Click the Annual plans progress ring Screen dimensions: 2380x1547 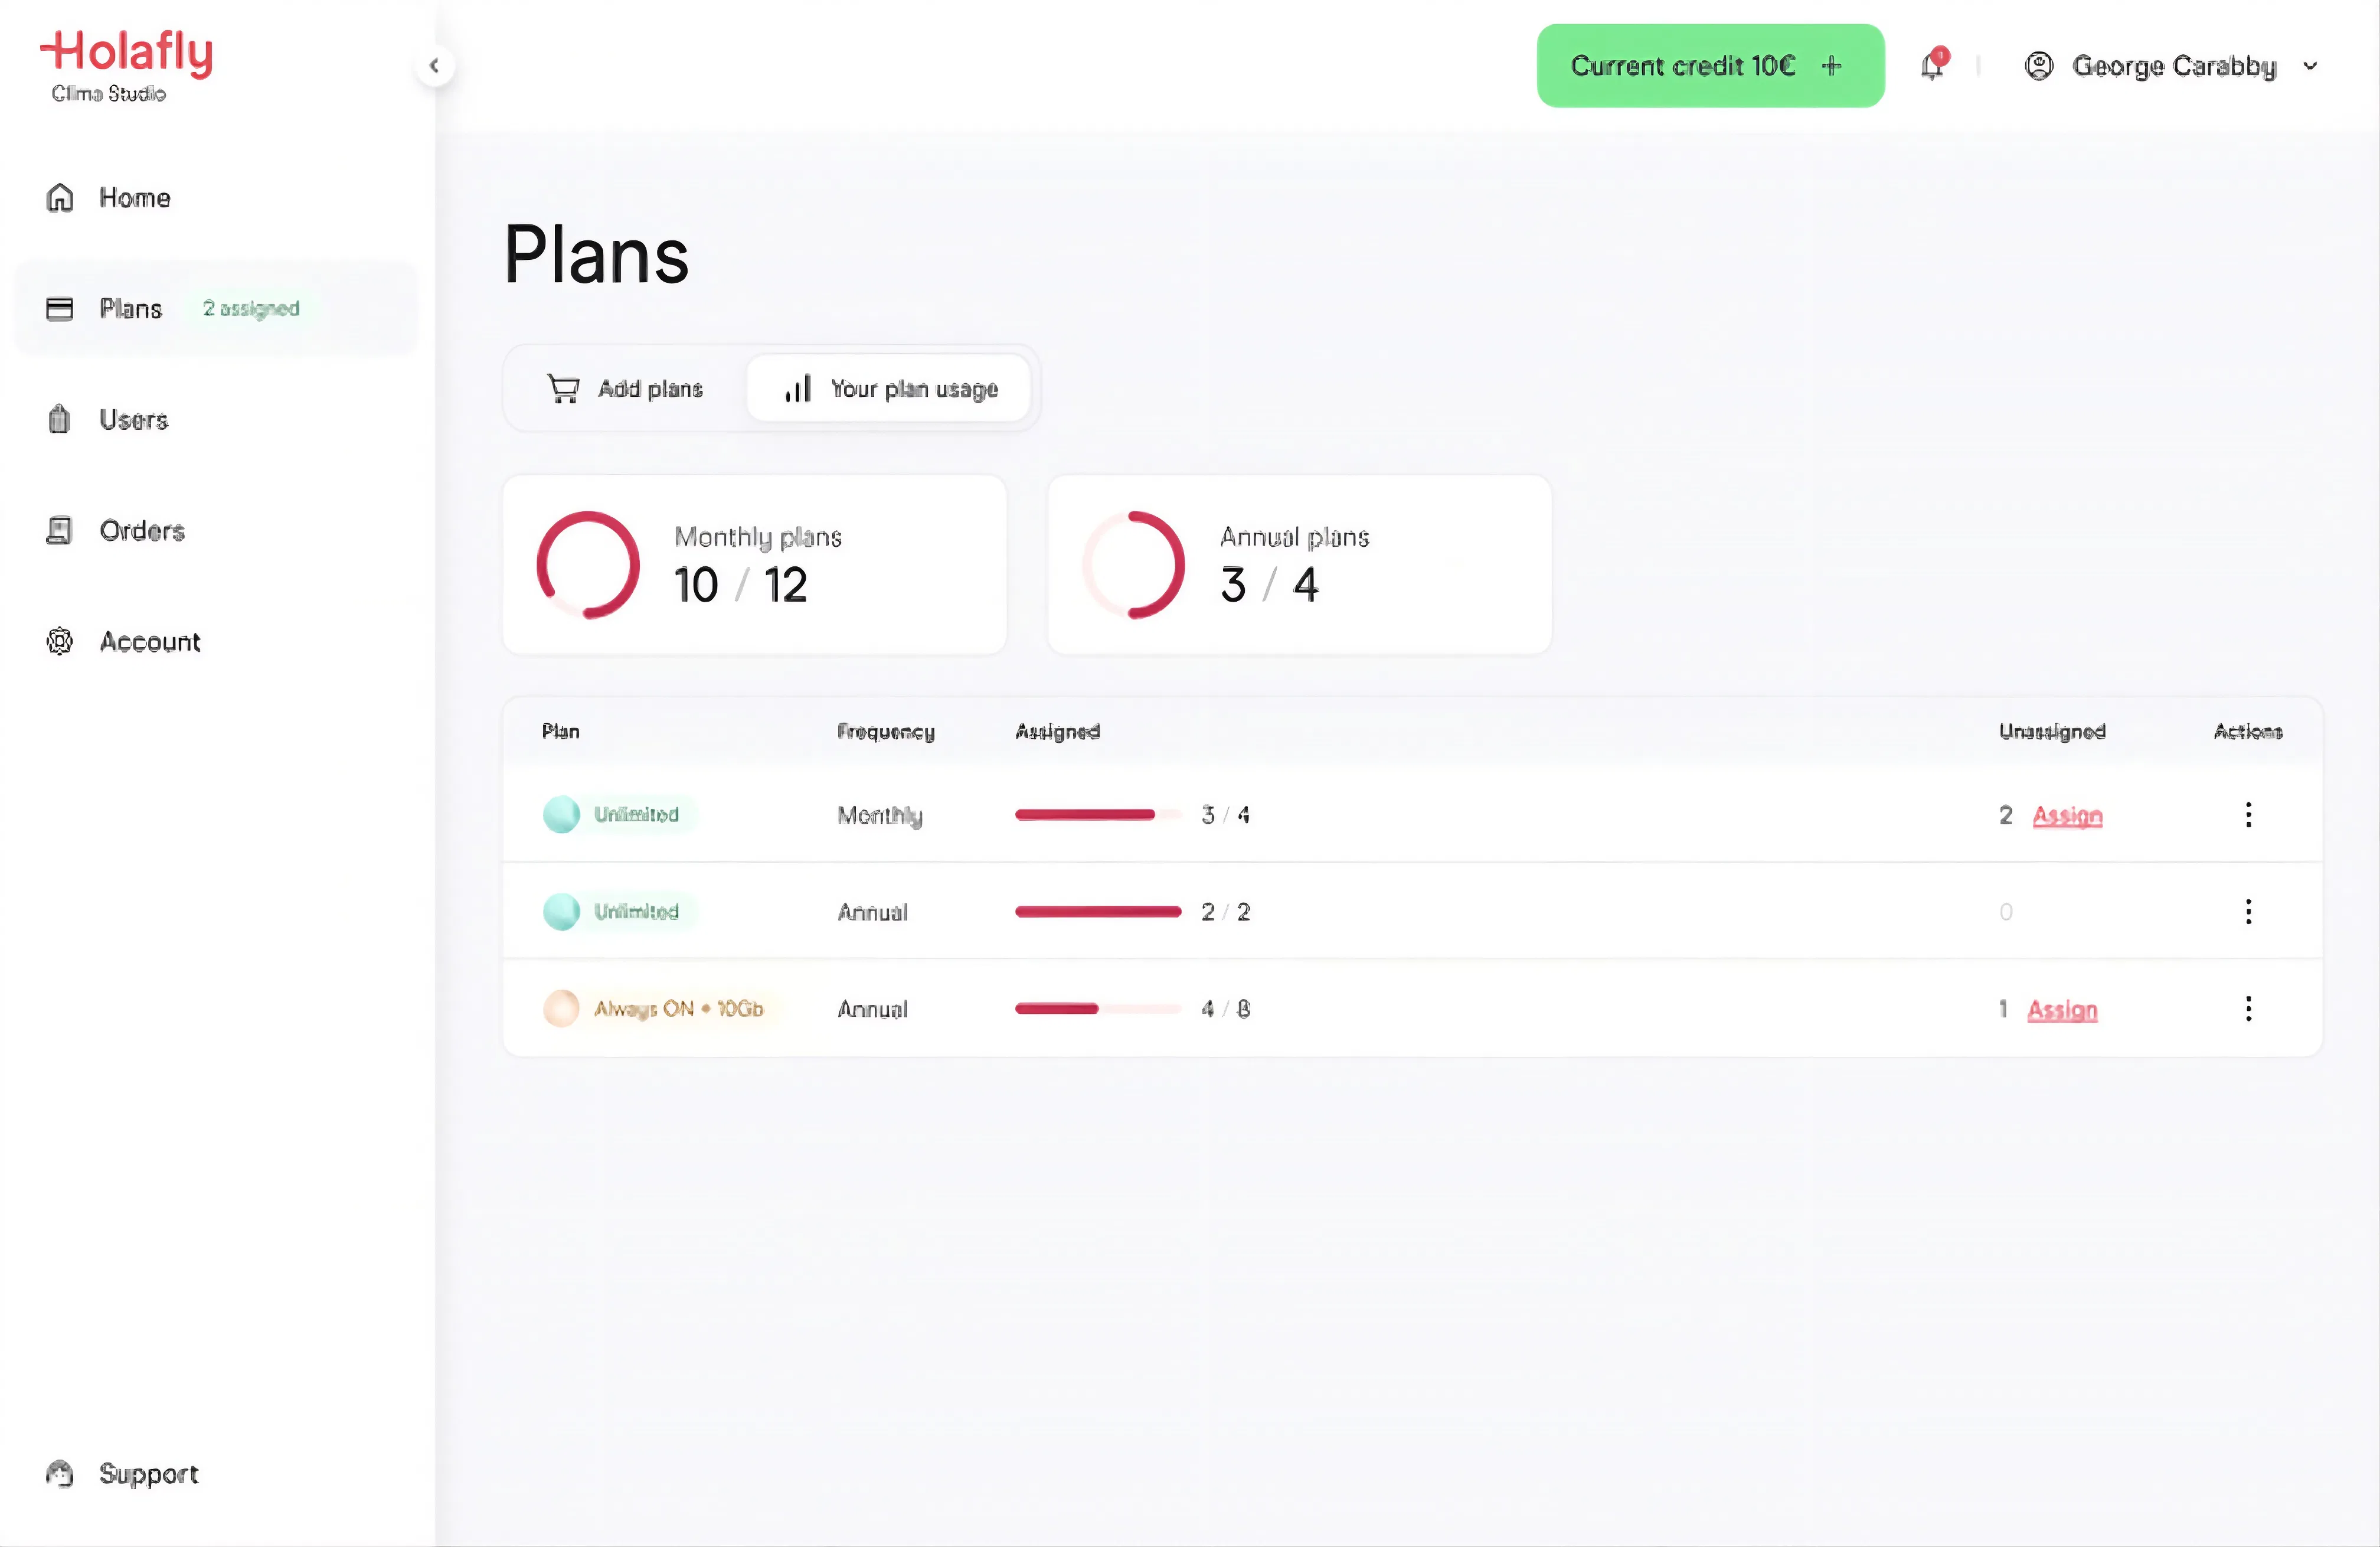[1134, 565]
